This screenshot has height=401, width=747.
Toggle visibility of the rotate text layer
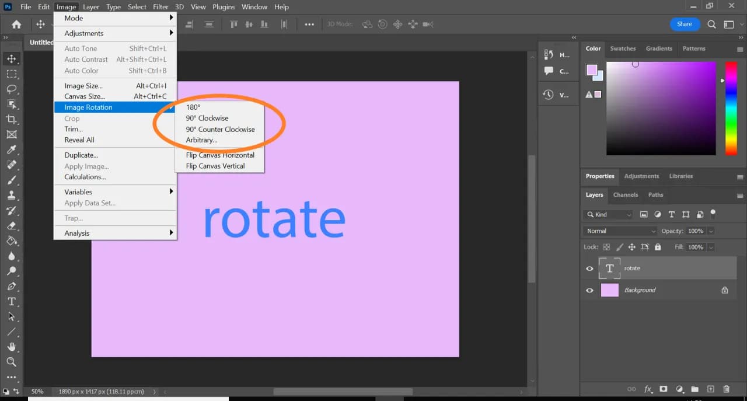pyautogui.click(x=589, y=268)
